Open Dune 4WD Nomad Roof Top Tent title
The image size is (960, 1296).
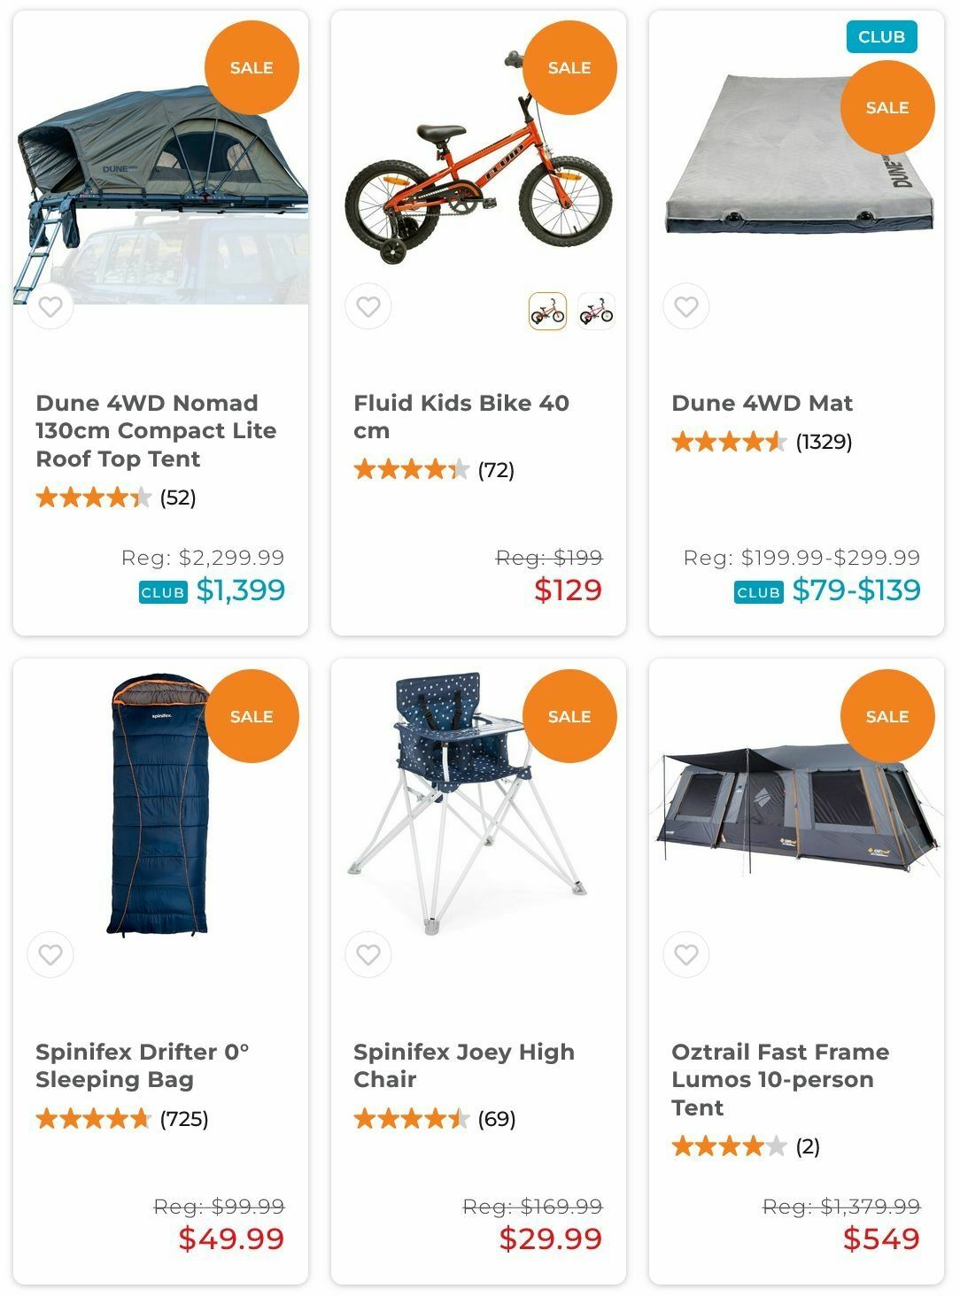(x=156, y=431)
